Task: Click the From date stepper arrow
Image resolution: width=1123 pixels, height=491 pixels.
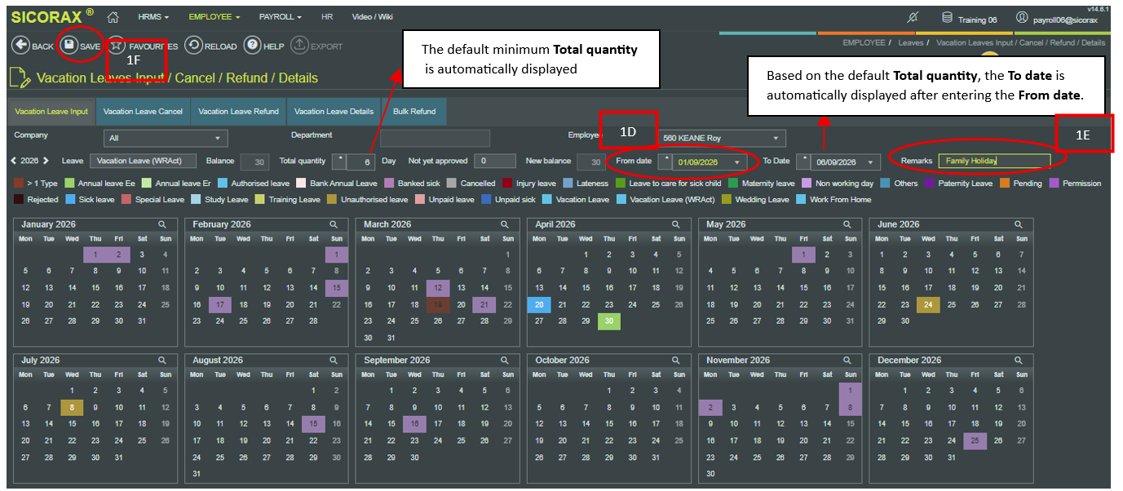Action: 665,161
